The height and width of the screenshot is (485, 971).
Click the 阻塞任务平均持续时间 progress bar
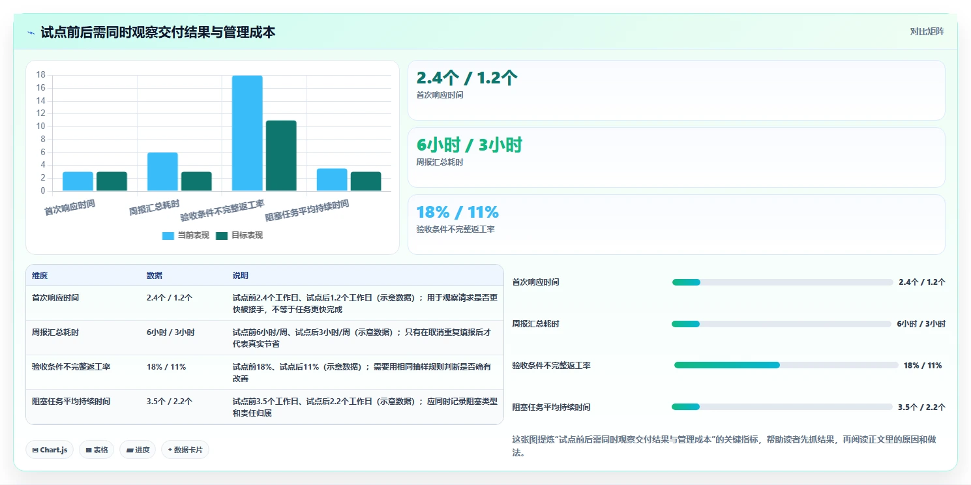pos(782,407)
